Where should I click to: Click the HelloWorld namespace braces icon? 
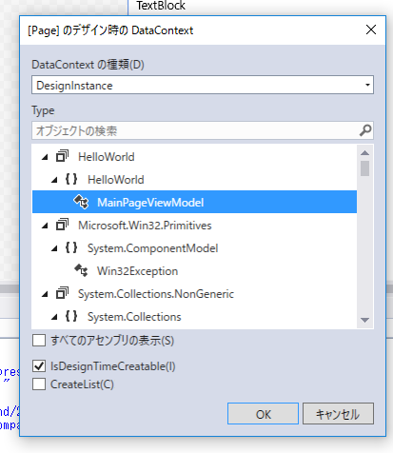71,179
